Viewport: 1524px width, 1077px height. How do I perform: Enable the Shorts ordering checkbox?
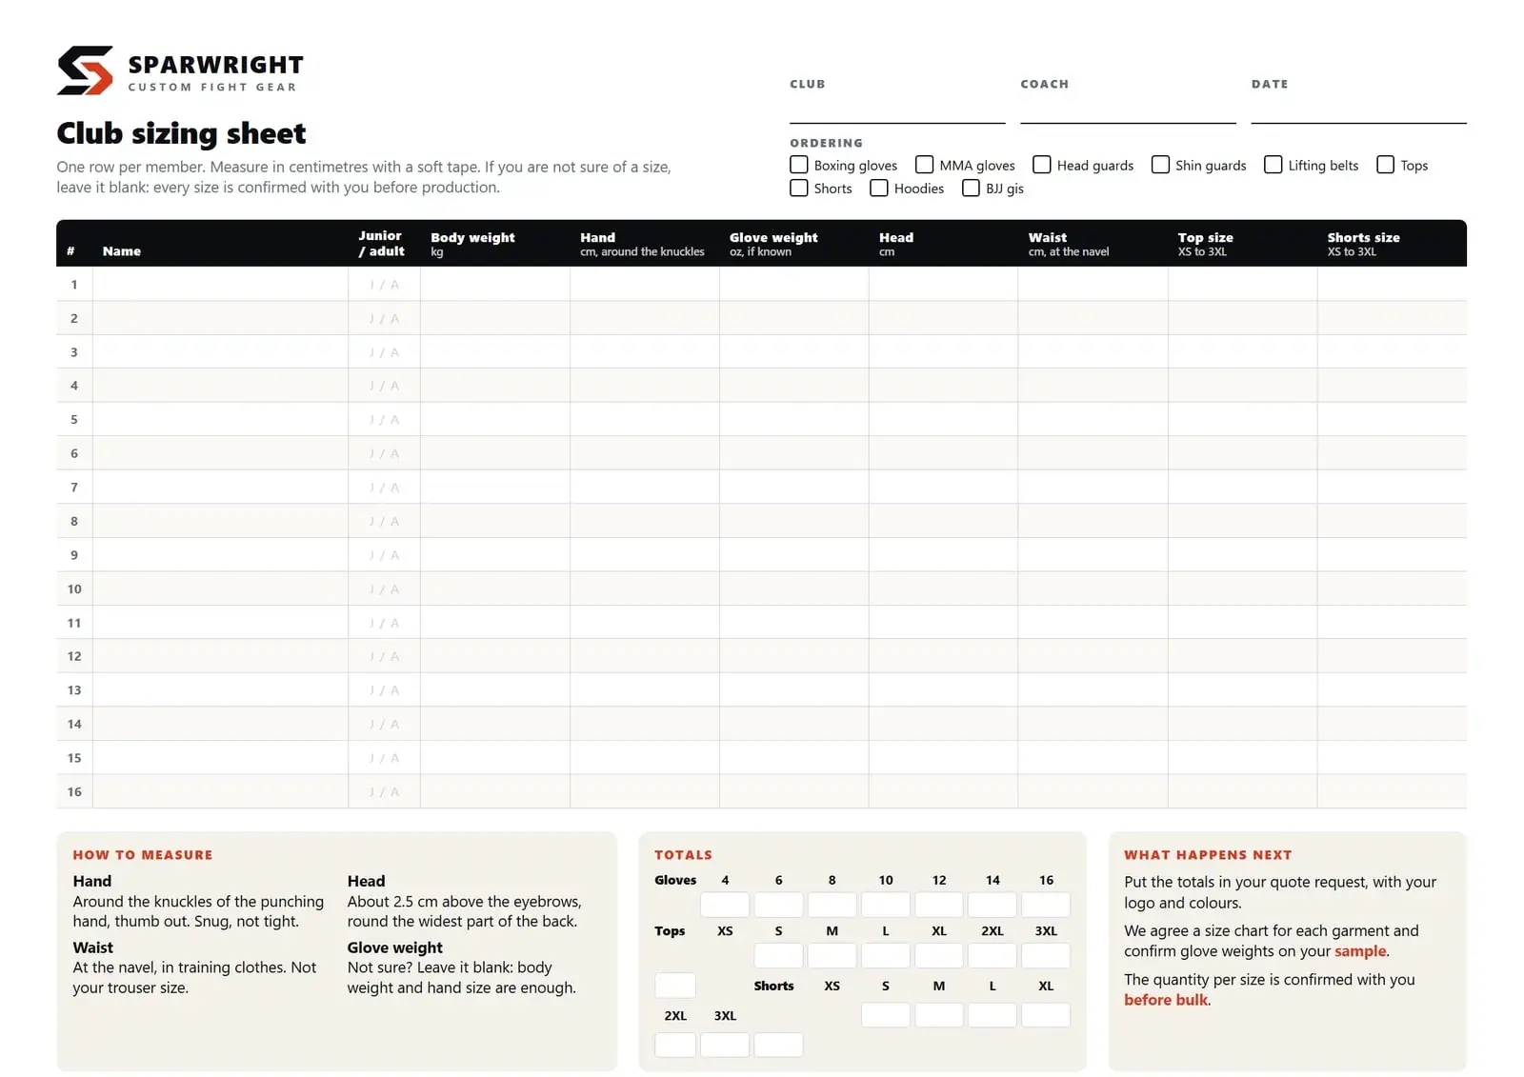799,188
